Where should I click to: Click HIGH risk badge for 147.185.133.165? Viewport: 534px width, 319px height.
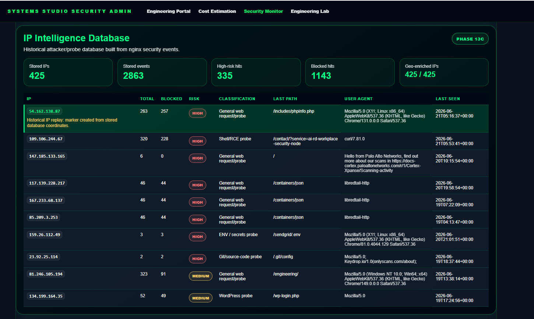pyautogui.click(x=197, y=158)
